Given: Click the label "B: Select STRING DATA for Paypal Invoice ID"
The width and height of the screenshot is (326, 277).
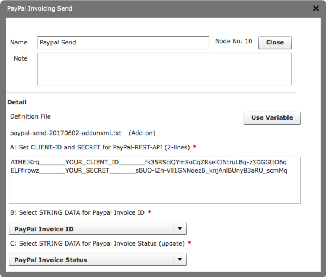Looking at the screenshot, I should (x=77, y=212).
